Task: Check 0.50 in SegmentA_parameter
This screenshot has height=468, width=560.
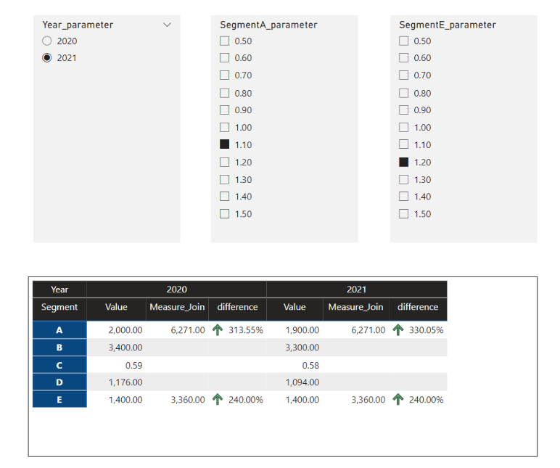Action: click(225, 41)
